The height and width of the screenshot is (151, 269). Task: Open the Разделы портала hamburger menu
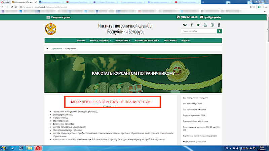48,17
